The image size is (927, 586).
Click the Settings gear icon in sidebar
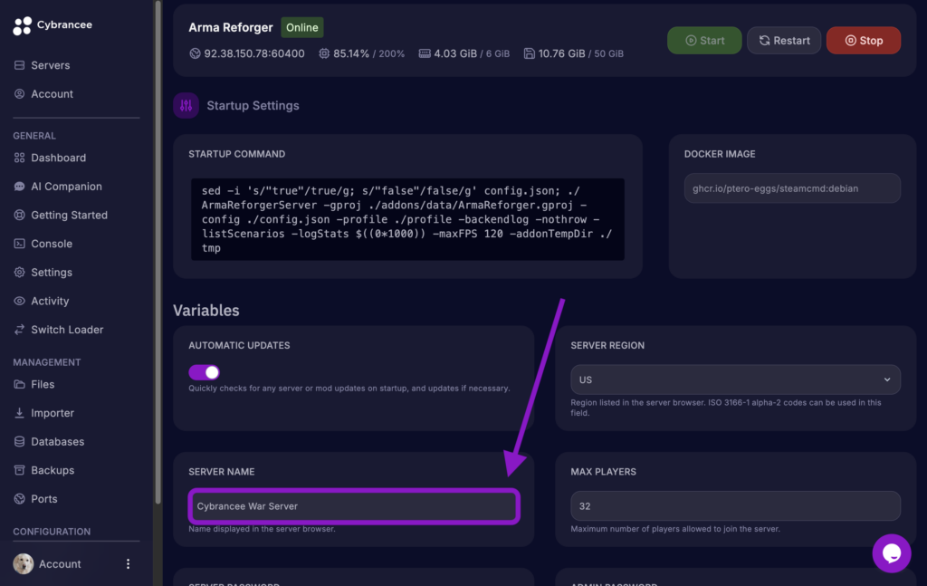coord(20,273)
